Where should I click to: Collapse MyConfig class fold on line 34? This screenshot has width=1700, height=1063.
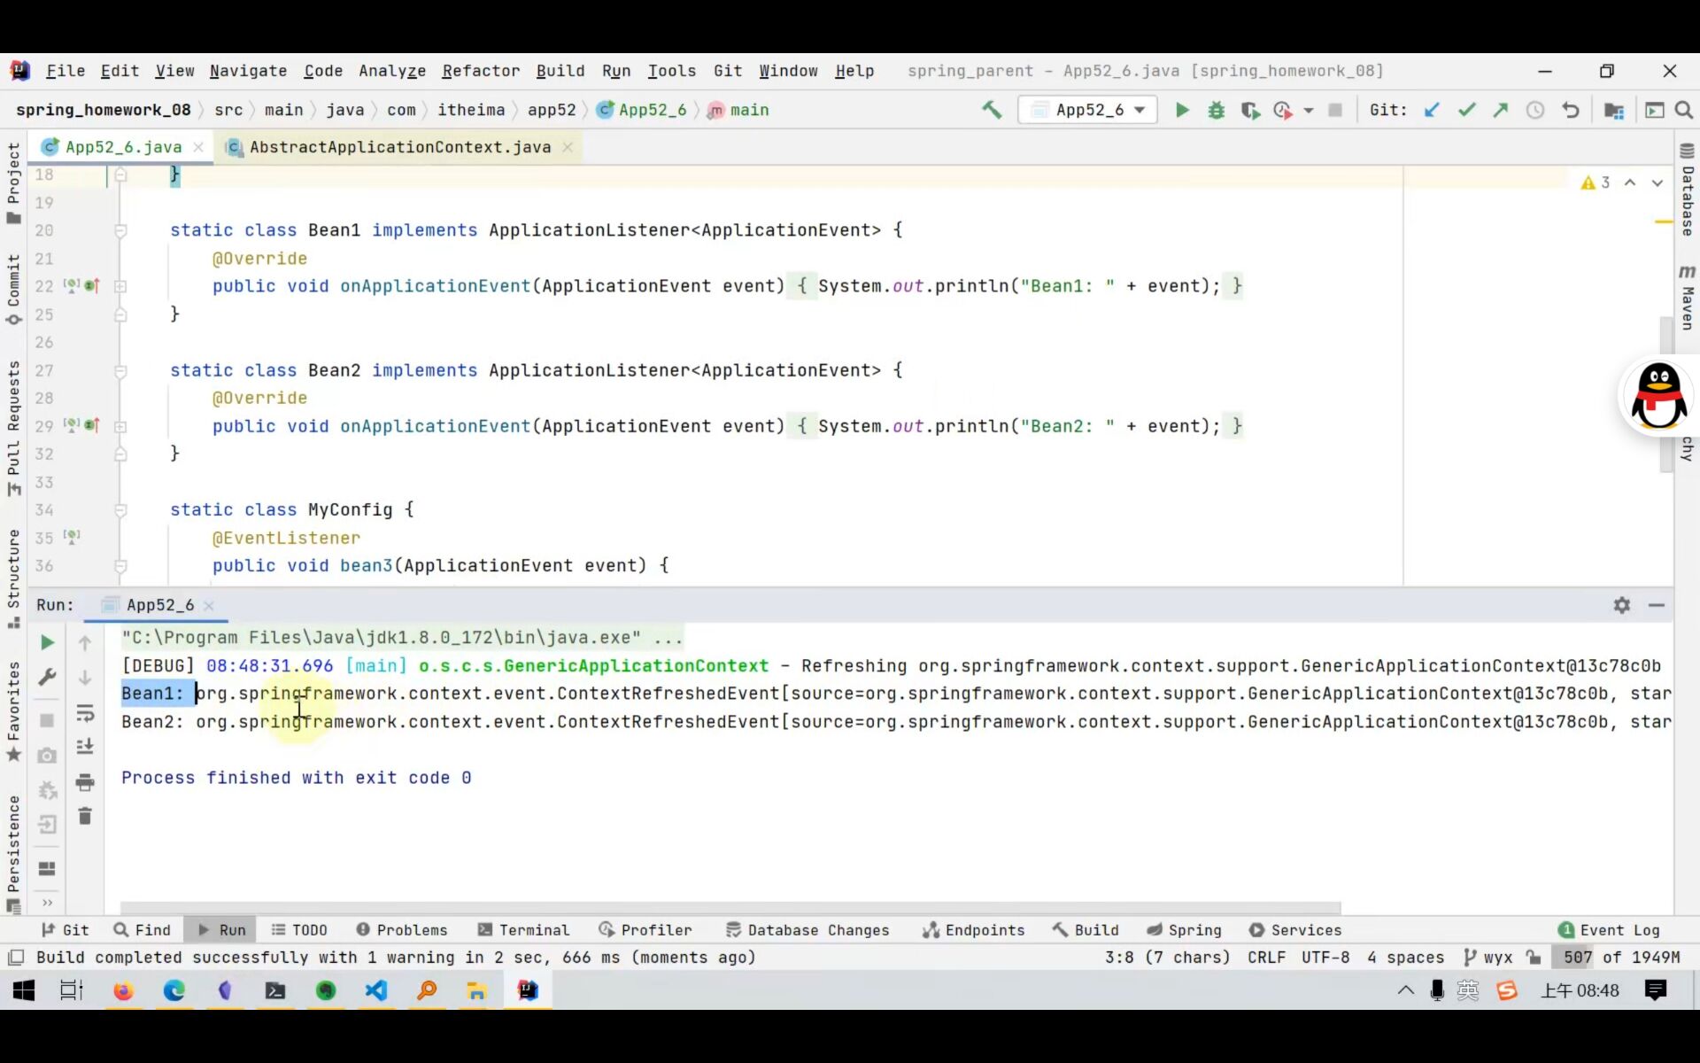[x=120, y=510]
